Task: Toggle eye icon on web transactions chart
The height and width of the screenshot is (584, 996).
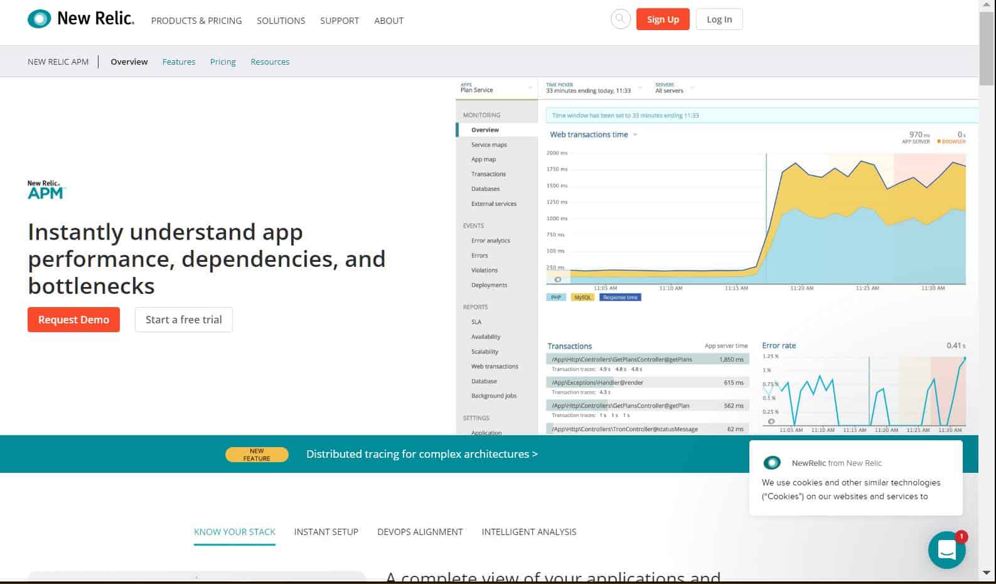Action: point(557,279)
